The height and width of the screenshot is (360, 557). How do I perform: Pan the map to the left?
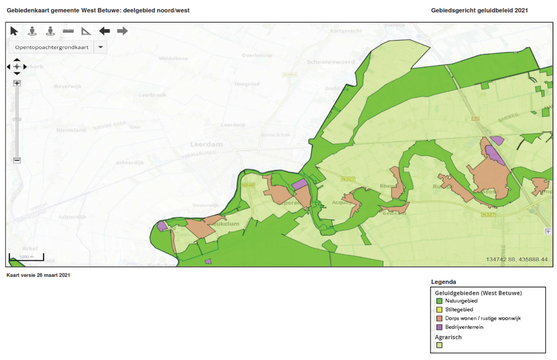click(x=9, y=66)
